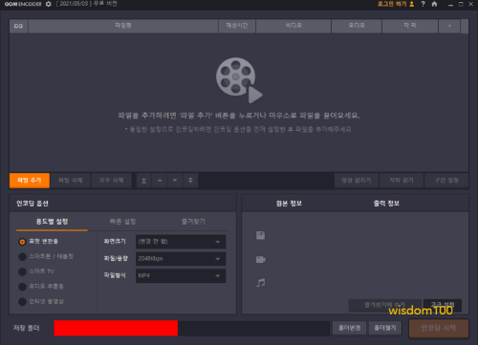Click the 모두 삭제 button
The width and height of the screenshot is (478, 345).
111,181
